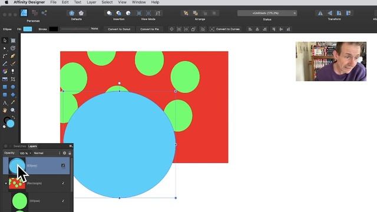Select the Rounded Rectangle tool

tap(5, 95)
